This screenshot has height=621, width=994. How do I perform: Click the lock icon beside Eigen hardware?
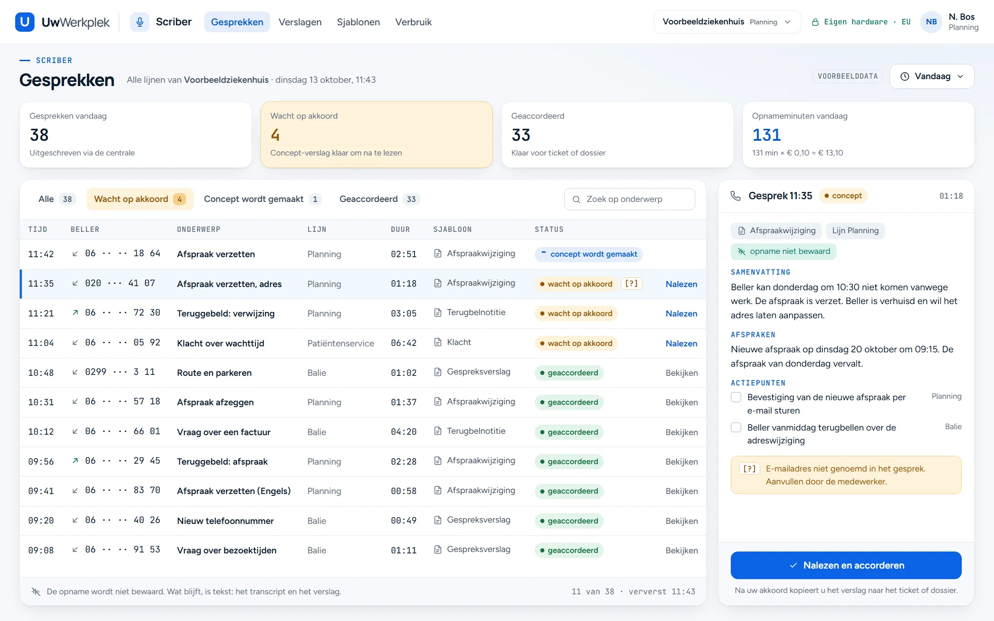[815, 22]
